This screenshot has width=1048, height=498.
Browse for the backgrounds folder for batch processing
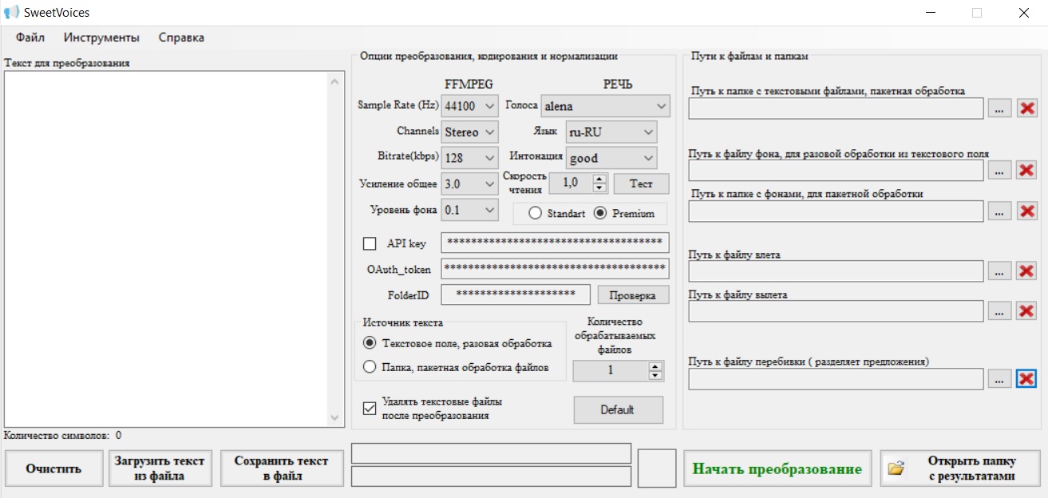click(x=999, y=211)
